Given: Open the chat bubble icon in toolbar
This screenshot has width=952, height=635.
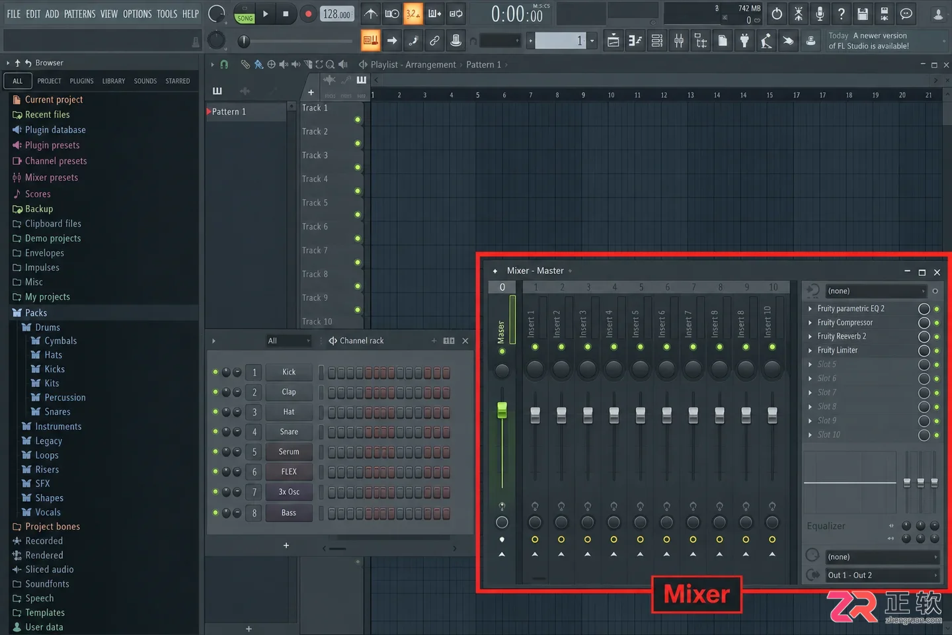Looking at the screenshot, I should [x=906, y=13].
